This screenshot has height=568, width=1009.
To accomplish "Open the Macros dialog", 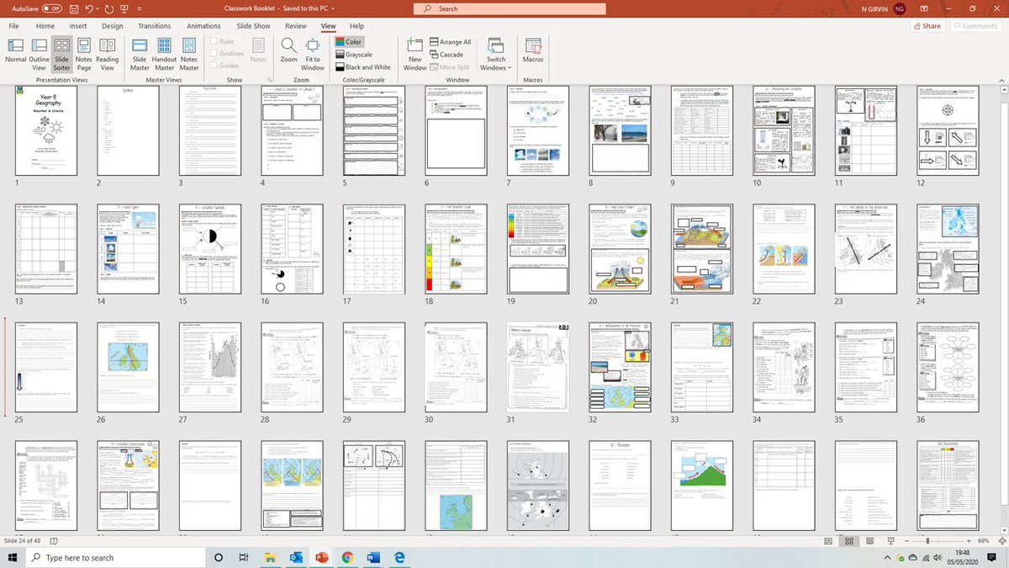I will pyautogui.click(x=533, y=50).
